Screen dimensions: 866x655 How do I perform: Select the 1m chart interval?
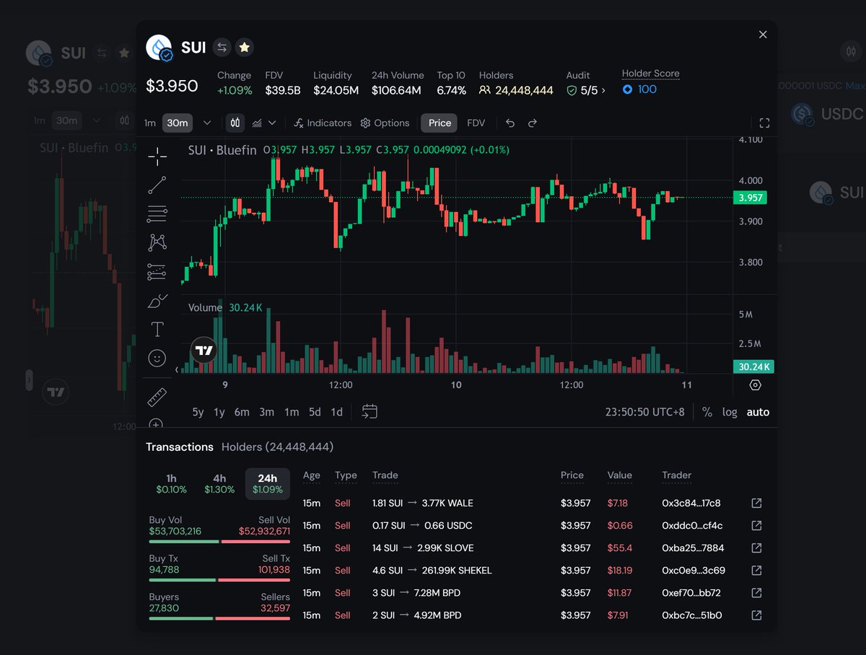tap(149, 123)
